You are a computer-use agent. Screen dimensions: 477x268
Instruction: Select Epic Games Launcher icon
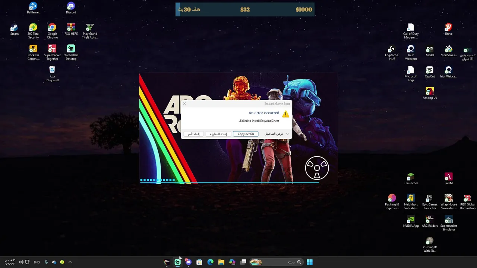click(x=430, y=202)
